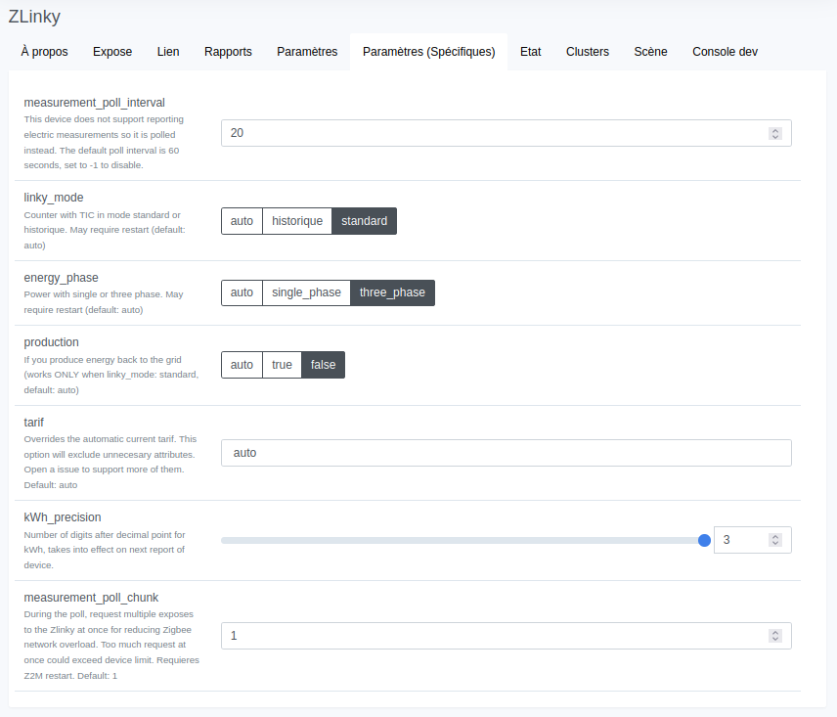
Task: Set energy_phase to auto
Action: click(x=242, y=291)
